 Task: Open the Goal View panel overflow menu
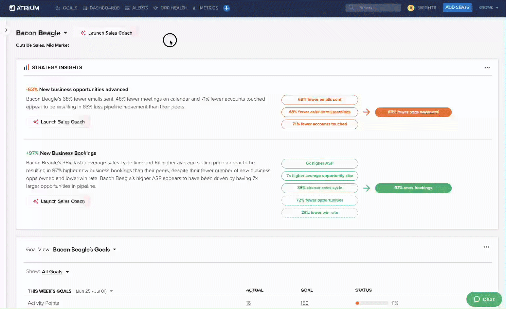486,247
